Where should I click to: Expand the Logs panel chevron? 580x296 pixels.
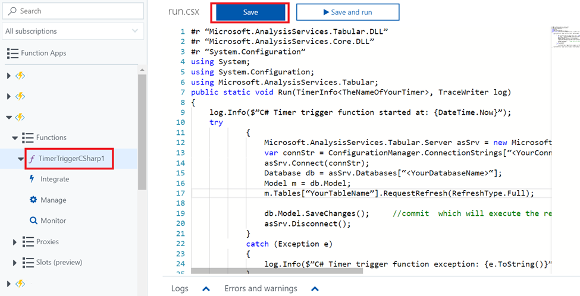pyautogui.click(x=206, y=289)
